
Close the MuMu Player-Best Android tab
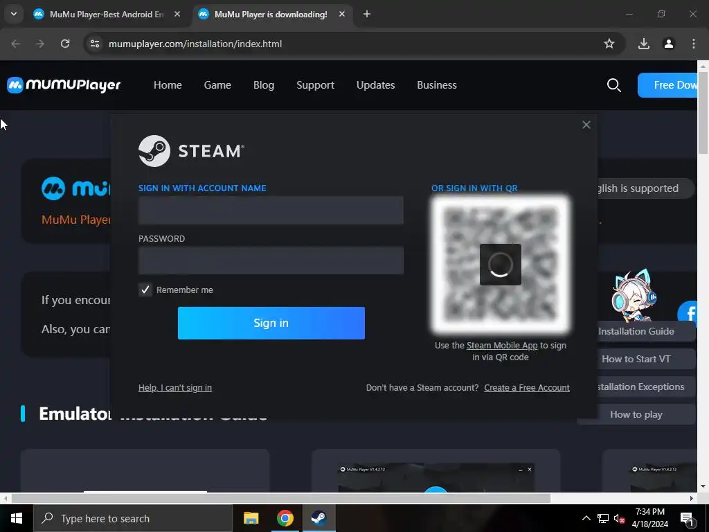pyautogui.click(x=177, y=15)
